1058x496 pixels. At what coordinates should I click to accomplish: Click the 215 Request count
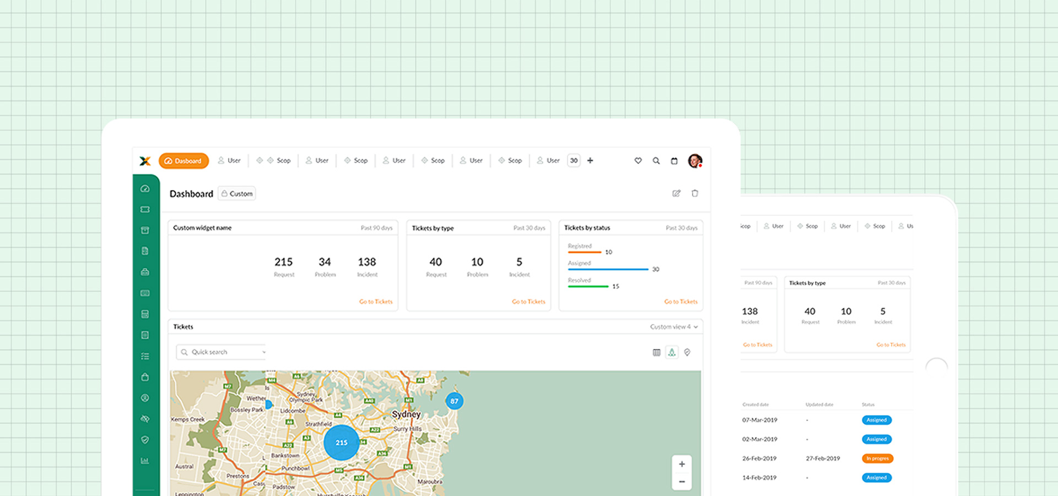coord(284,266)
